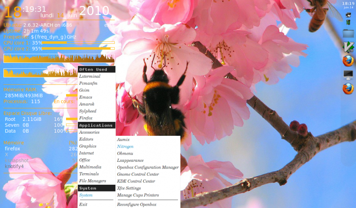Click the upper CPU history graph
Screen dimensions: 356x208
pyautogui.click(x=59, y=58)
